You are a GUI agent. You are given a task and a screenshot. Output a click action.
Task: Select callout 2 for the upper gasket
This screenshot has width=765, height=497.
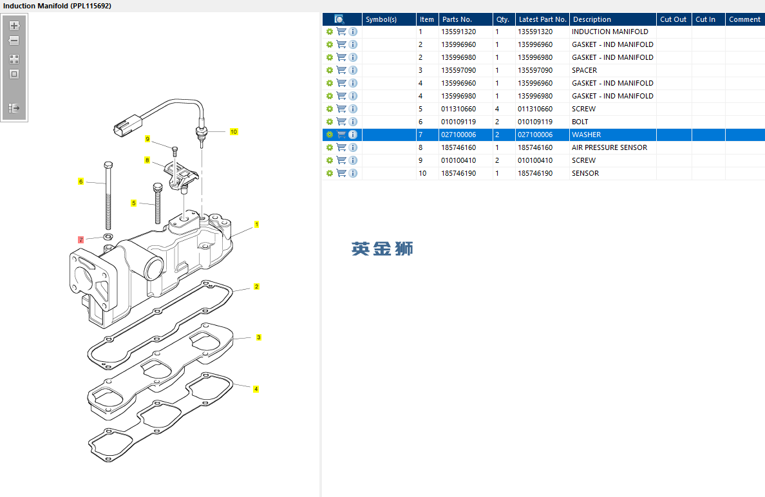(257, 286)
